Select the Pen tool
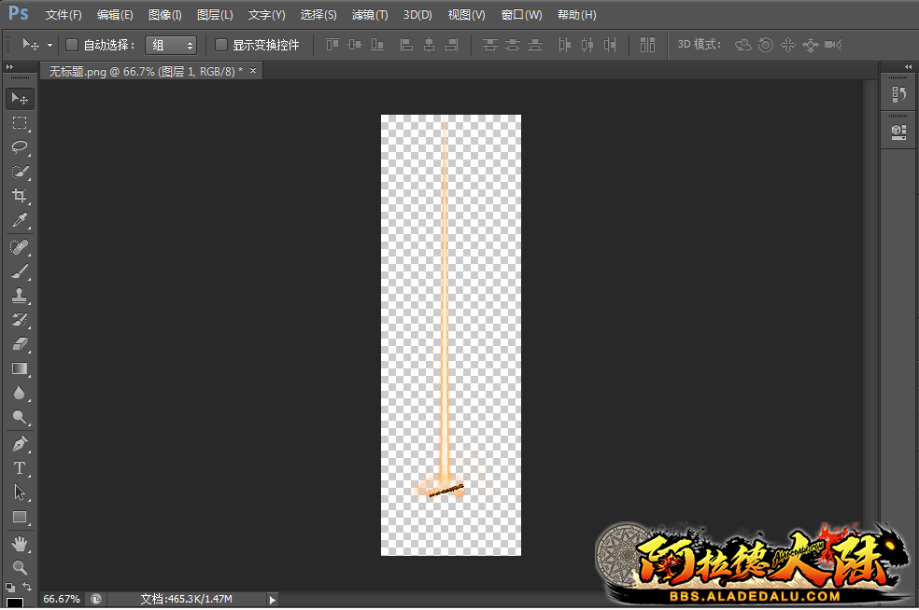 pos(20,443)
